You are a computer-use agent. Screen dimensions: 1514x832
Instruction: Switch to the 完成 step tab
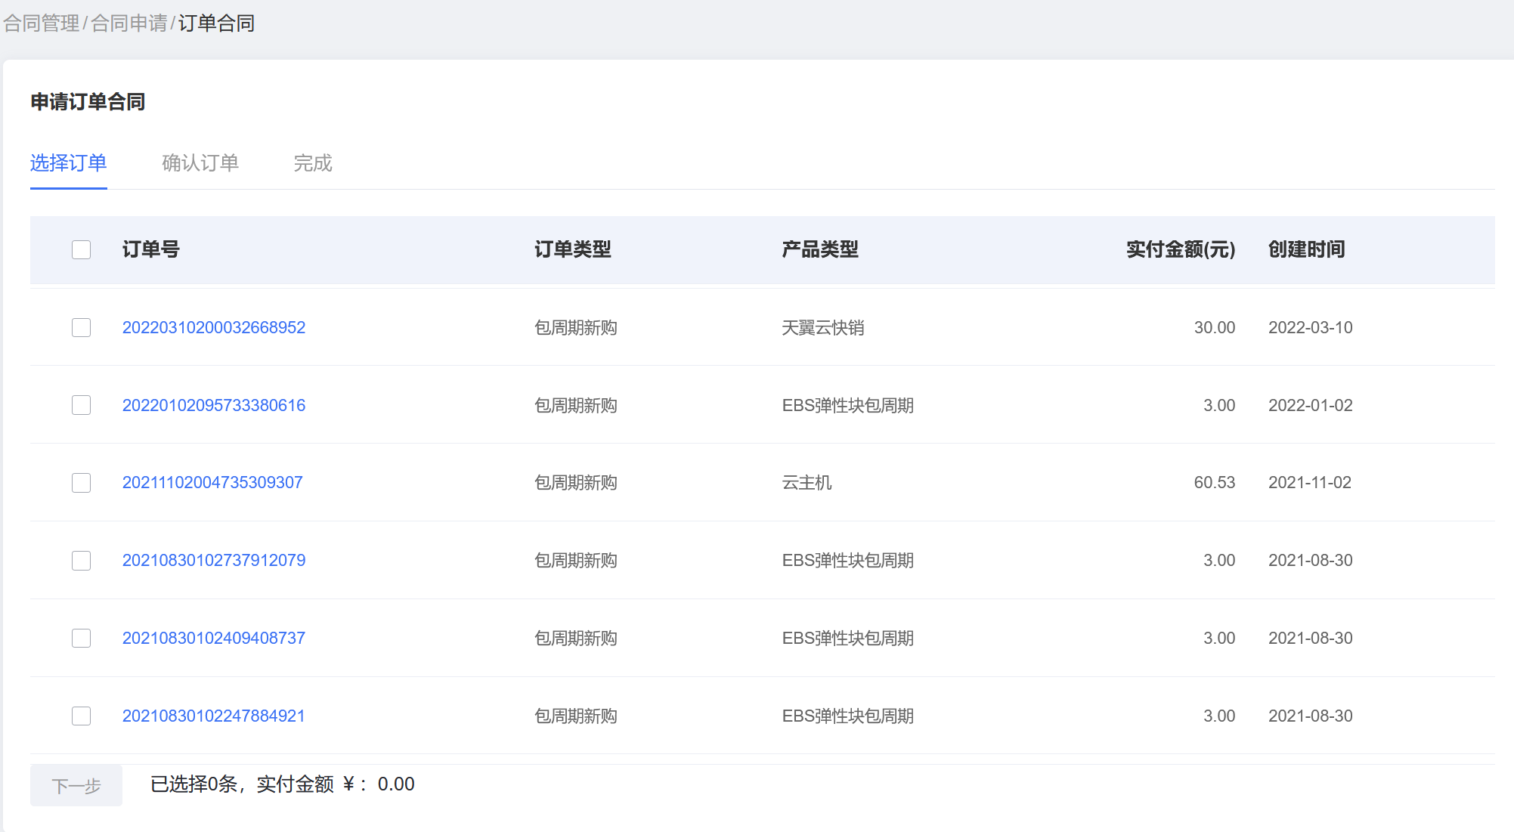point(313,163)
